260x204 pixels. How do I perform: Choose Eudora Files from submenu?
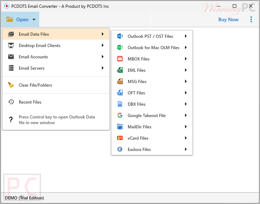152,149
